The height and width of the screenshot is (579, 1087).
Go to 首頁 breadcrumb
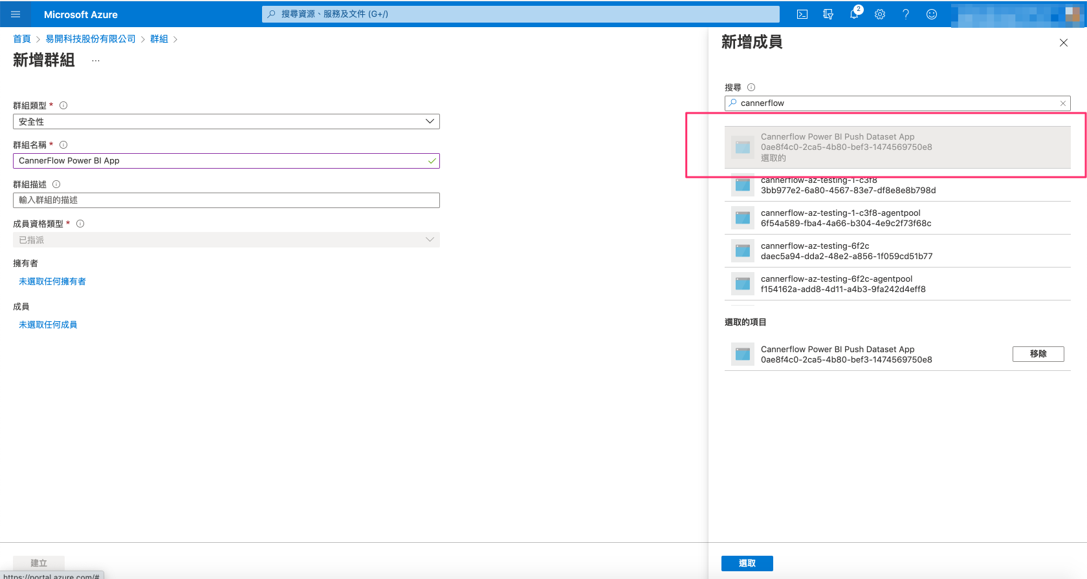point(22,39)
